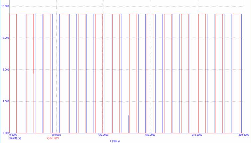Click the 12.000 y-axis value
Viewport: 251px width, 143px height.
pyautogui.click(x=5, y=38)
